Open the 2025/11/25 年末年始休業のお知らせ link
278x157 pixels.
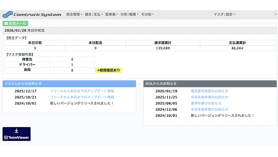click(209, 97)
